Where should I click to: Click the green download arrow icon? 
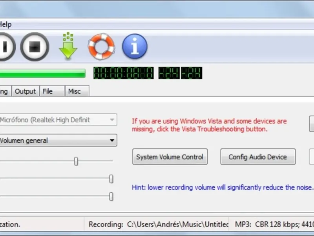pos(68,46)
